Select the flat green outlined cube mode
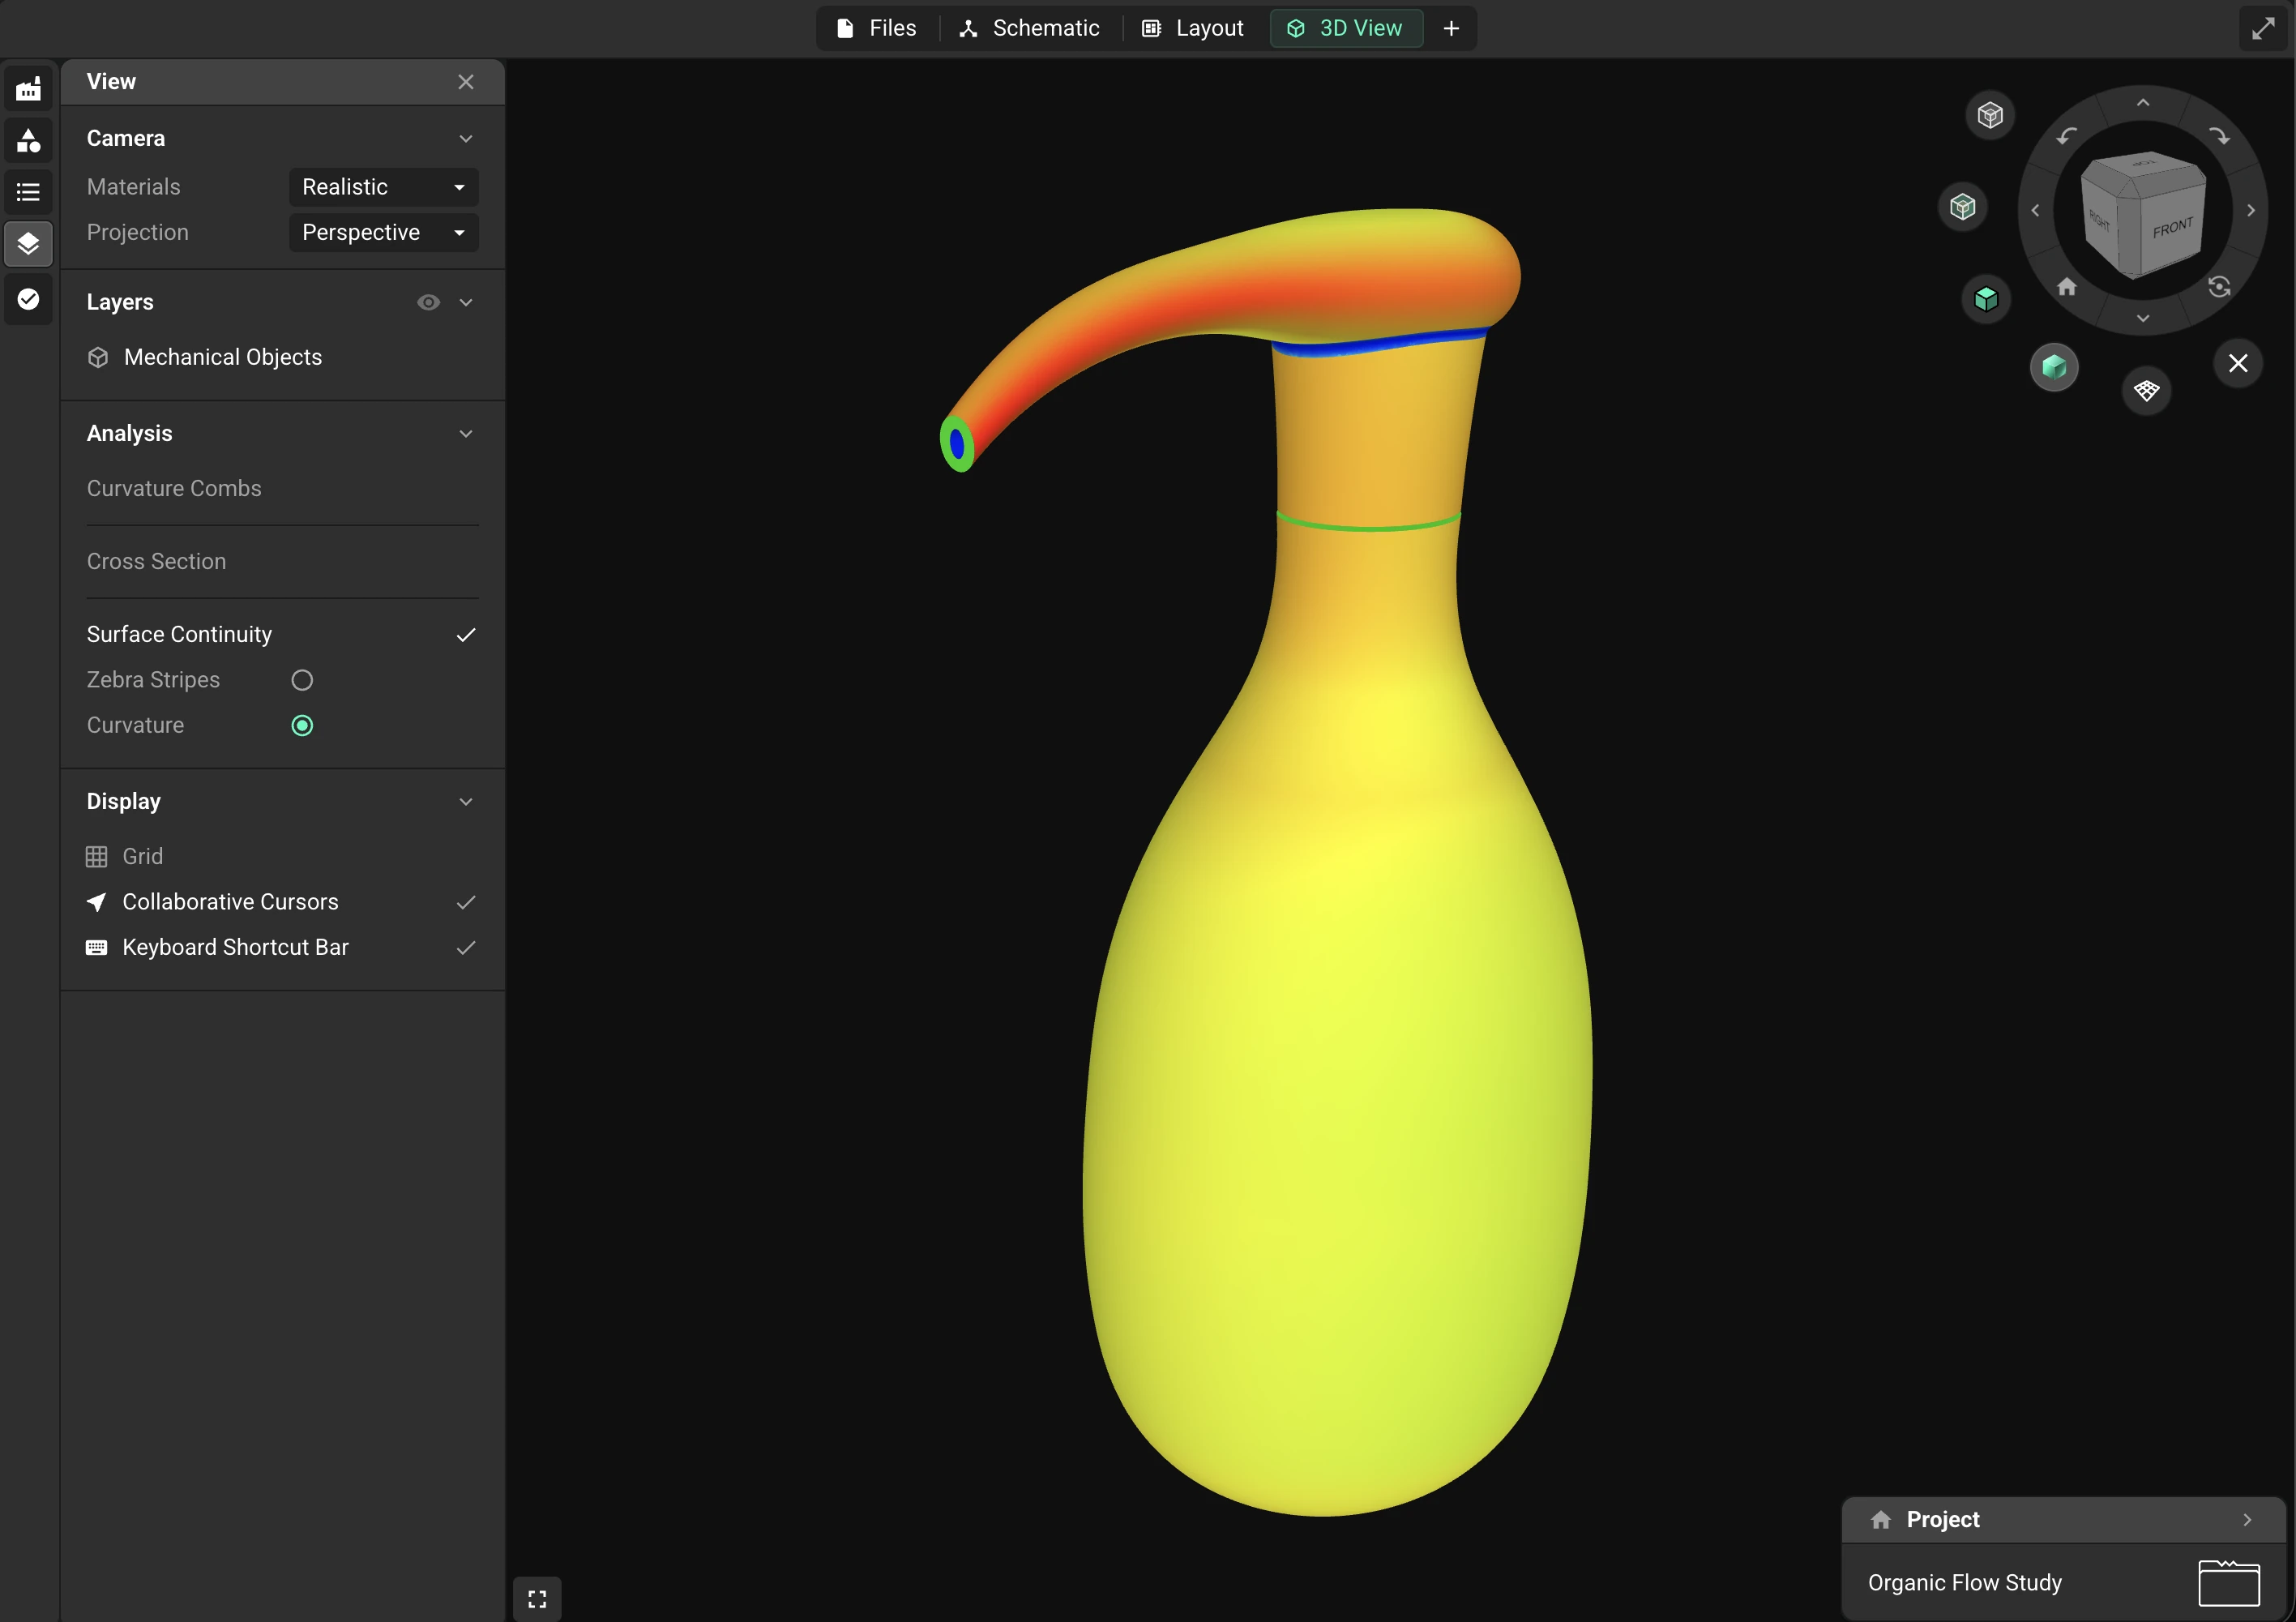2296x1622 pixels. [x=1986, y=299]
